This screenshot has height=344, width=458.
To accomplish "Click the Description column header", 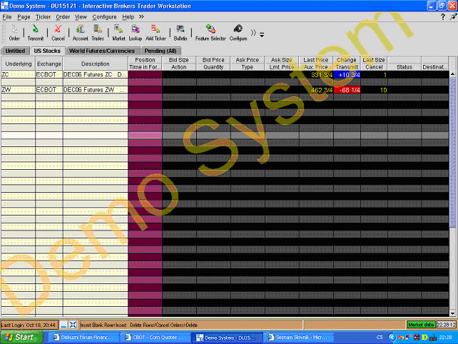I will pyautogui.click(x=95, y=64).
